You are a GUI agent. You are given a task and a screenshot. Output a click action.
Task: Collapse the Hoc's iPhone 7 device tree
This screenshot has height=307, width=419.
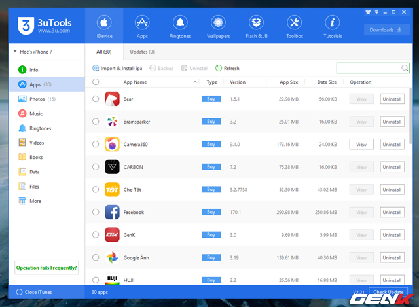(15, 51)
